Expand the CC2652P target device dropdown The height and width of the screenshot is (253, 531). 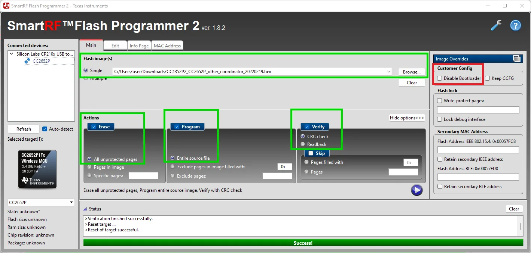click(x=71, y=203)
